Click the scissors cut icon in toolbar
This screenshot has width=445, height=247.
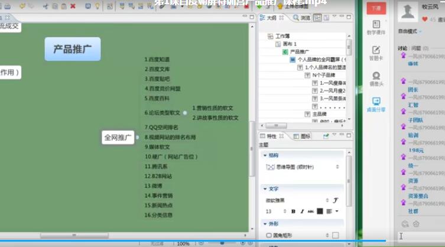coord(46,6)
